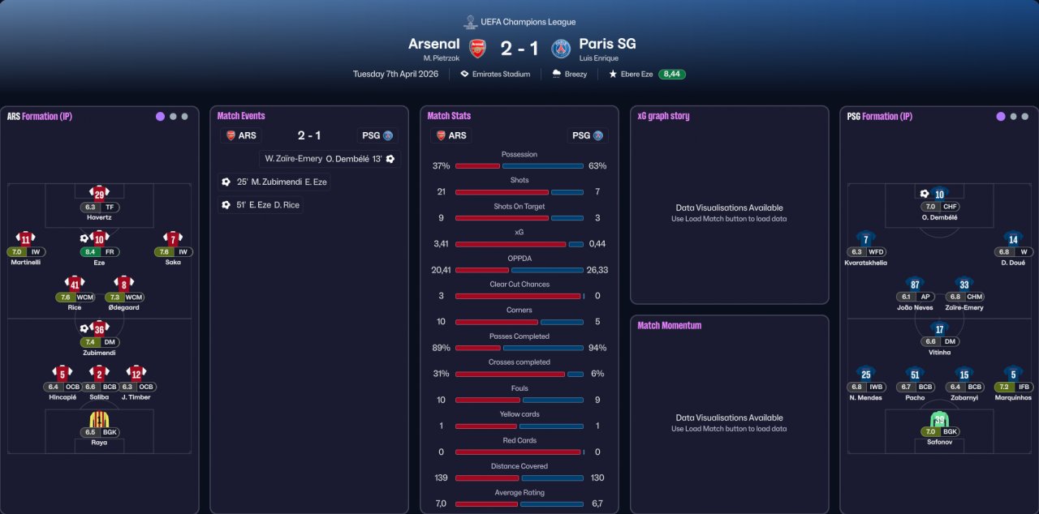
Task: Open the ARS Formation (IP) panel title selector
Action: click(x=40, y=117)
